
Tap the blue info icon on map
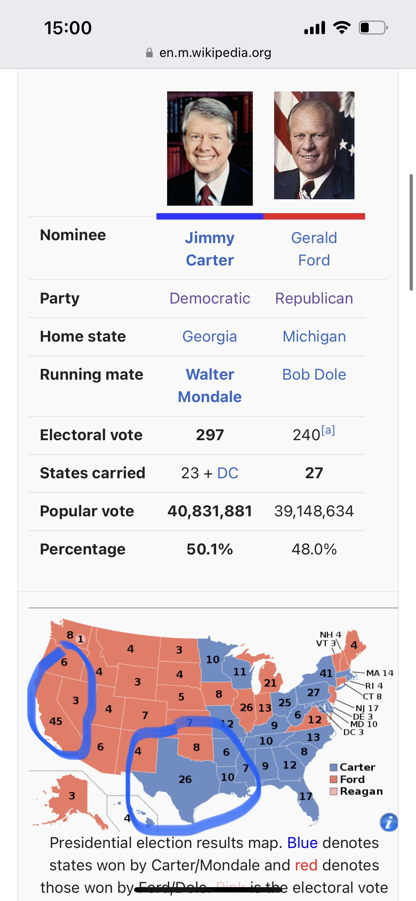[389, 822]
